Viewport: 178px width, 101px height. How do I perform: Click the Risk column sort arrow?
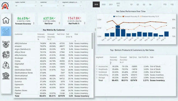[75, 41]
